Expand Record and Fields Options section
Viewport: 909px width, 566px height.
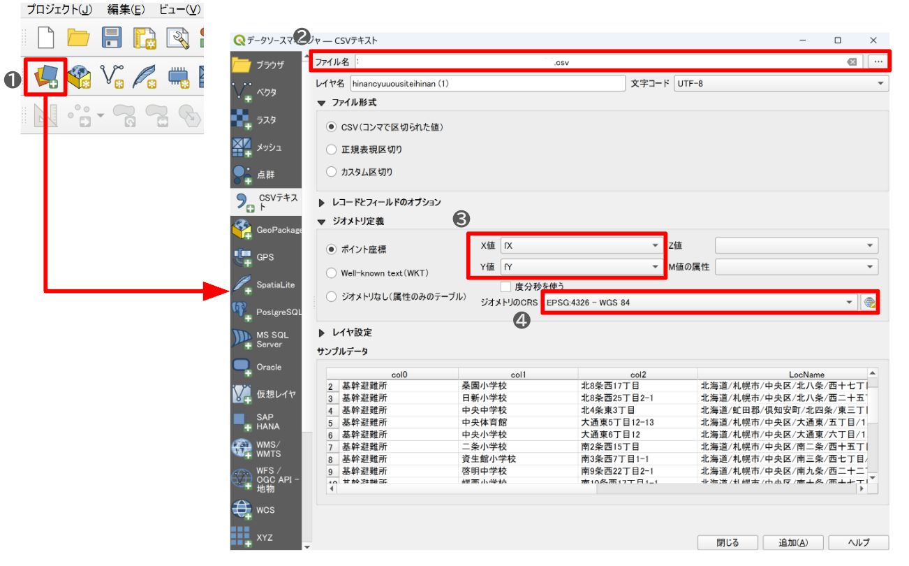(321, 203)
